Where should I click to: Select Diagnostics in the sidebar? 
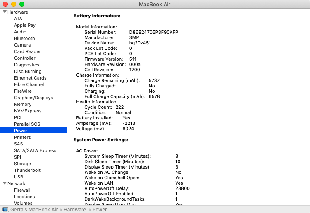point(27,65)
